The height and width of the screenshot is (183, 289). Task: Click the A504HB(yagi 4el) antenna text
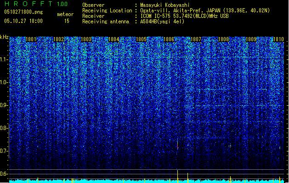click(x=162, y=22)
